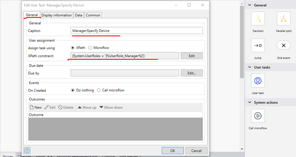Image resolution: width=296 pixels, height=157 pixels.
Task: Switch to the General tab
Action: (32, 15)
